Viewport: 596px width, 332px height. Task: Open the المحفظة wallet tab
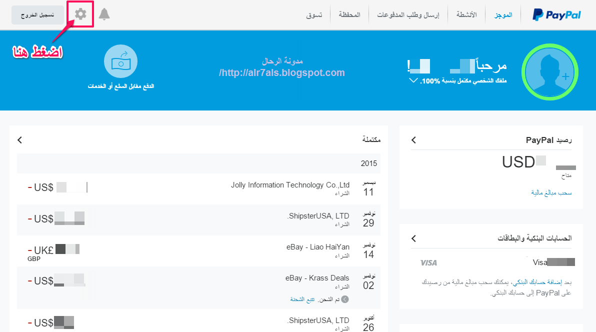pos(349,15)
